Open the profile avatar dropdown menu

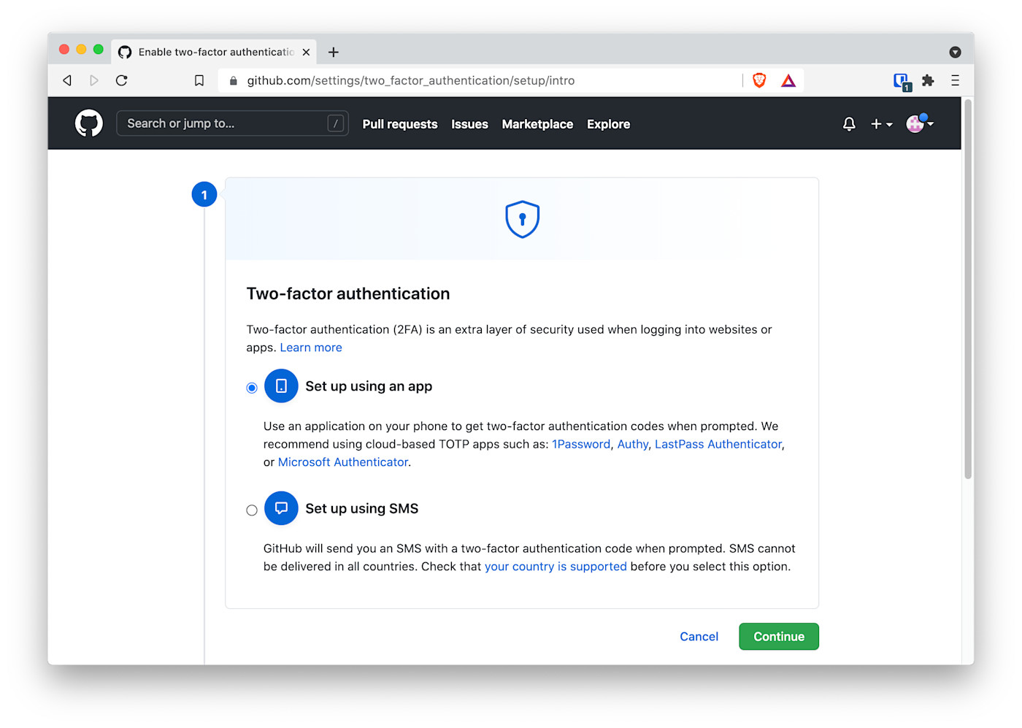click(917, 124)
